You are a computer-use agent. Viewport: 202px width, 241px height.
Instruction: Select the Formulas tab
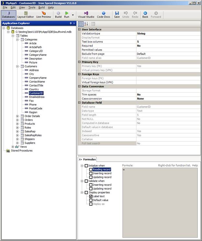coord(87,159)
